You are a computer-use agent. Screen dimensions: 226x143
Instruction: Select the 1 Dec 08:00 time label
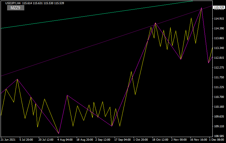[x=217, y=139]
